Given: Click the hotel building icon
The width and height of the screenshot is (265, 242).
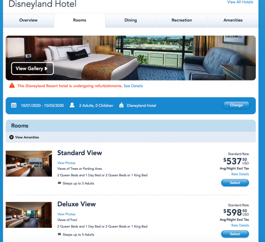Looking at the screenshot, I should [x=121, y=105].
